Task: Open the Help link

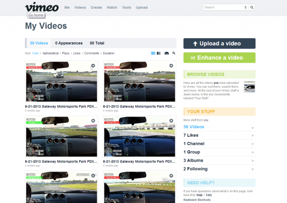Action: [199, 195]
